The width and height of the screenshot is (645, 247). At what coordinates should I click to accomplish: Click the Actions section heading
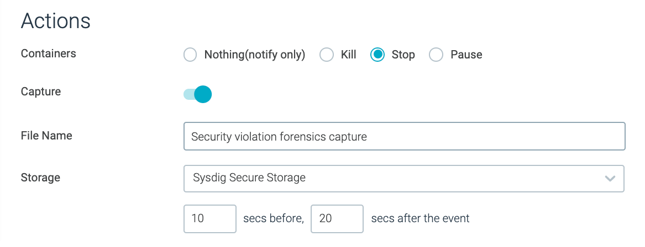tap(56, 21)
